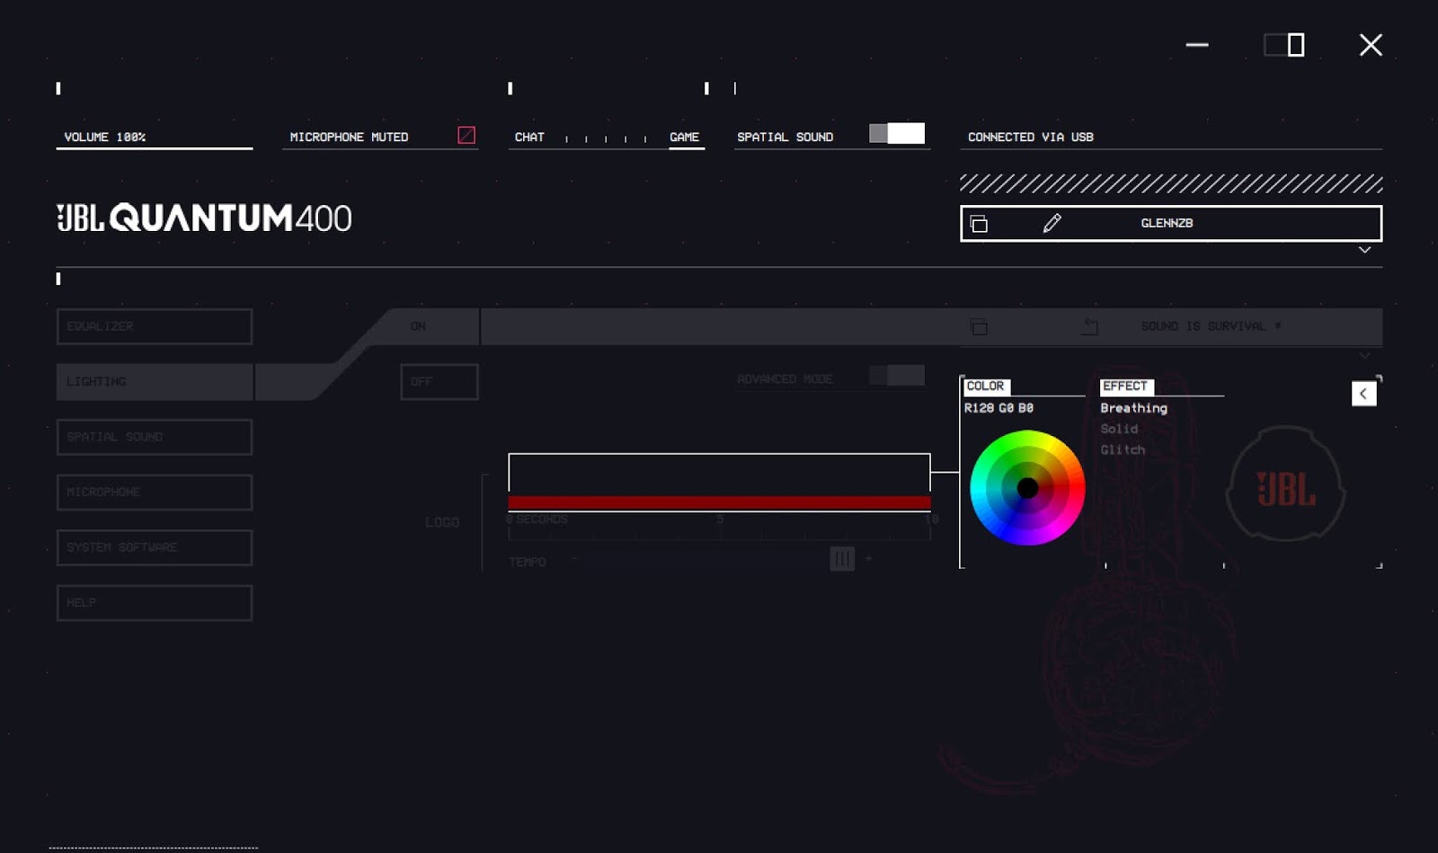Click the R128 G0 B0 color value

pos(999,408)
